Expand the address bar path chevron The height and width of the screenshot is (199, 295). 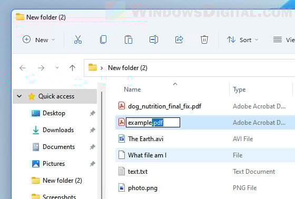tap(102, 68)
